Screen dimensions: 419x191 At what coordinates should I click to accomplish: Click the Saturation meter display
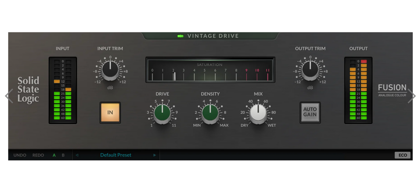point(210,70)
